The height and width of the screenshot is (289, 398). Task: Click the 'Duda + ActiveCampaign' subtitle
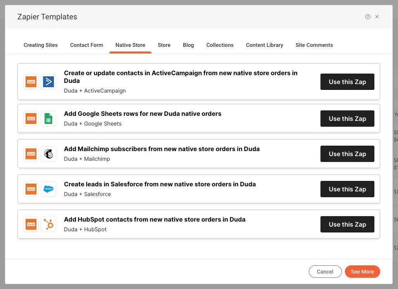(x=95, y=91)
